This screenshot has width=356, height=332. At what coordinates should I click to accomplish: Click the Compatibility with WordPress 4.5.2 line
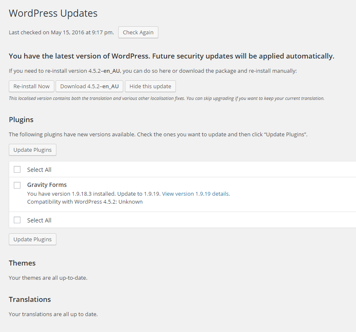pos(85,202)
